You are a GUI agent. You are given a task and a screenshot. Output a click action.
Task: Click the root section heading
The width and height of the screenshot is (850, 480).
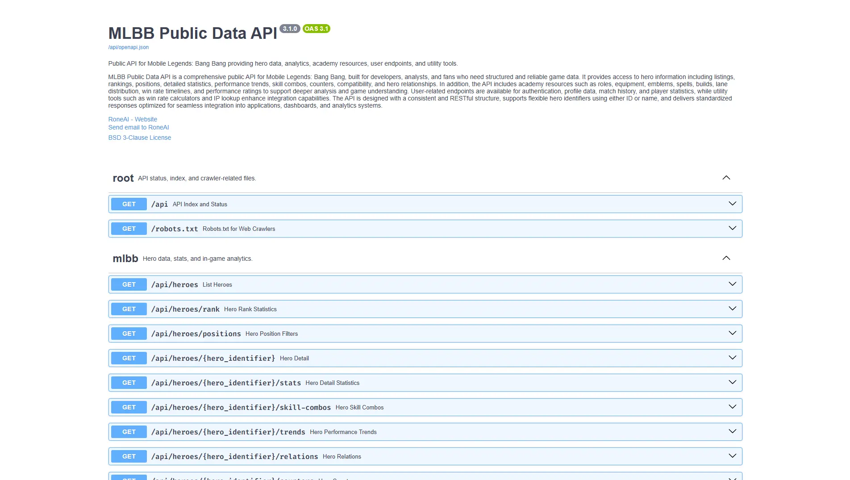coord(123,178)
